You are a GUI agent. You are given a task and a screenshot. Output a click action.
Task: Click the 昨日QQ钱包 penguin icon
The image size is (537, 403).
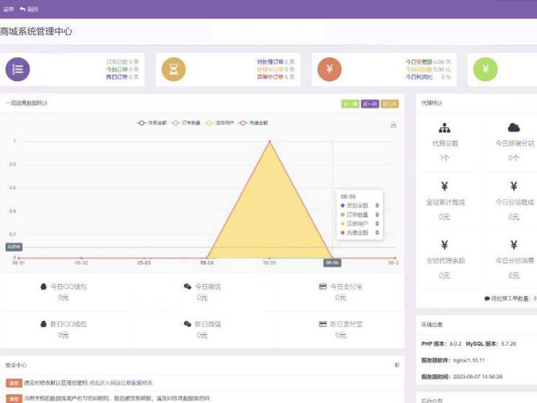(x=44, y=324)
